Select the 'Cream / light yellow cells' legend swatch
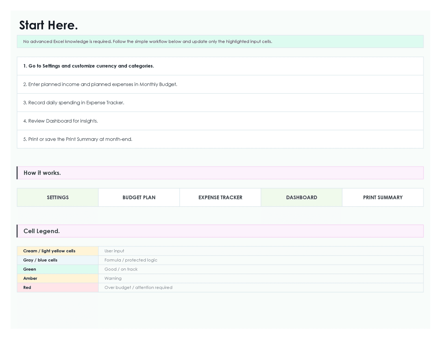 [58, 251]
